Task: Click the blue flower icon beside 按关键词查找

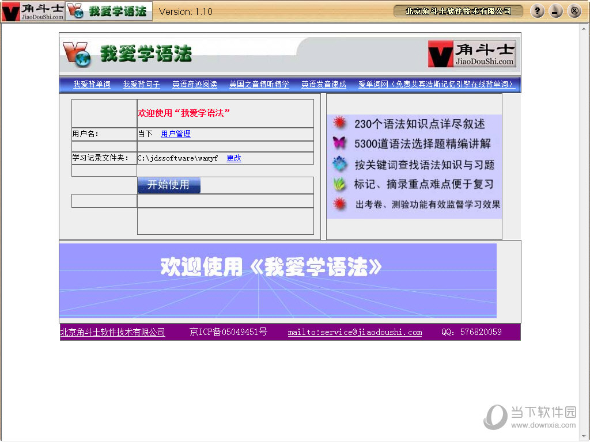Action: tap(339, 163)
